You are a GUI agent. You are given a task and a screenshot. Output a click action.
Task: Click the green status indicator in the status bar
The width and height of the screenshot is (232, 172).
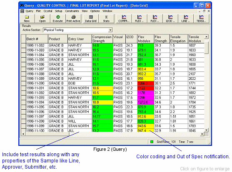pyautogui.click(x=152, y=142)
